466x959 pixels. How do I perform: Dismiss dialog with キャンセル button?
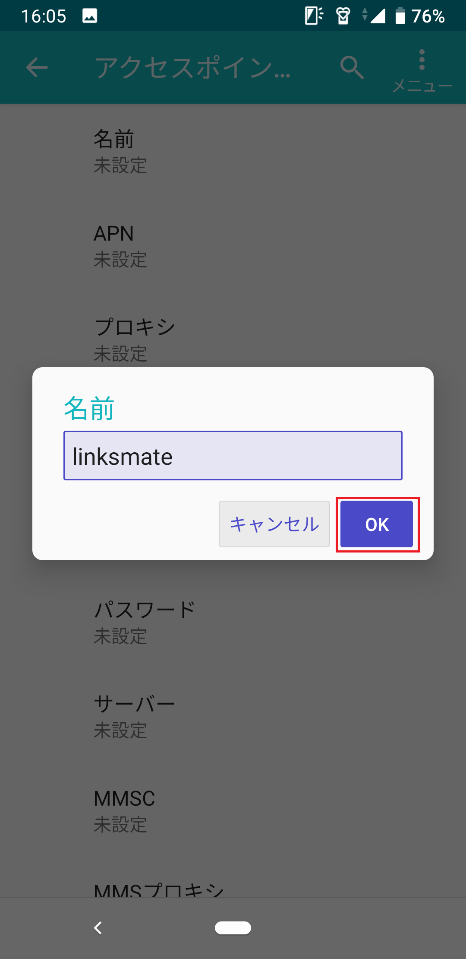pos(274,524)
